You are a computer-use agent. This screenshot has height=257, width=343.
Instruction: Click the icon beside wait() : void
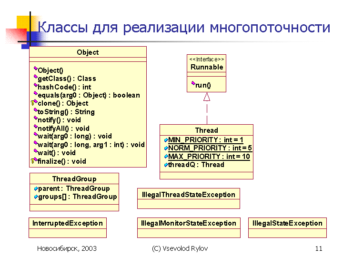click(x=36, y=151)
